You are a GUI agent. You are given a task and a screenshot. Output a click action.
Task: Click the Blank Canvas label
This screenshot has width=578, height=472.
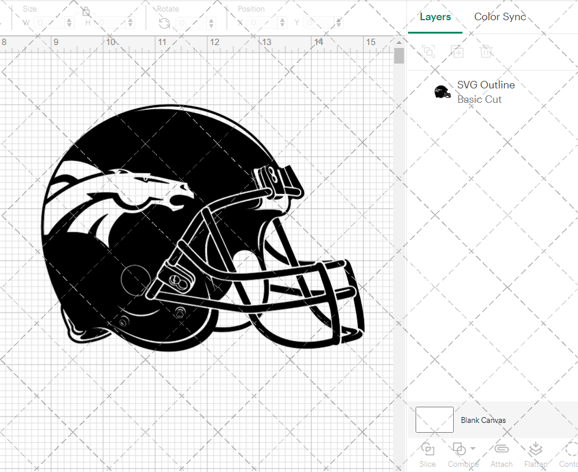click(483, 420)
